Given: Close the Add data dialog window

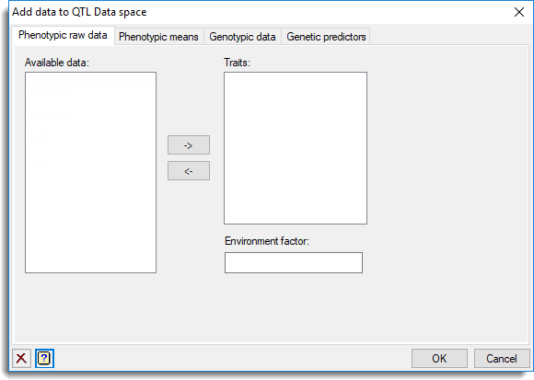Looking at the screenshot, I should click(519, 12).
